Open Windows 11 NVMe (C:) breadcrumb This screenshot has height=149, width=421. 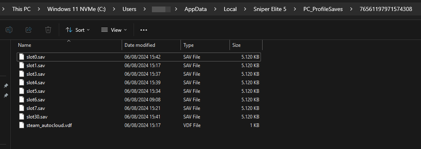click(x=76, y=9)
